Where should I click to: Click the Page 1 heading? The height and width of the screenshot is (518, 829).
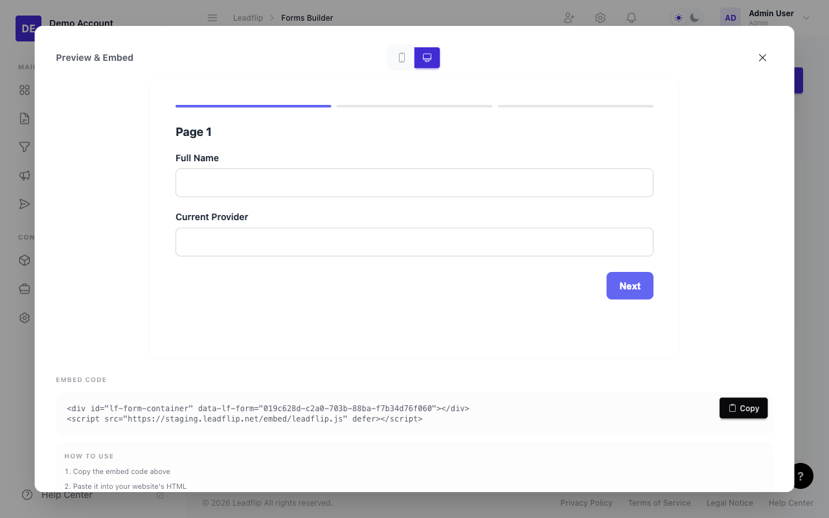click(194, 132)
